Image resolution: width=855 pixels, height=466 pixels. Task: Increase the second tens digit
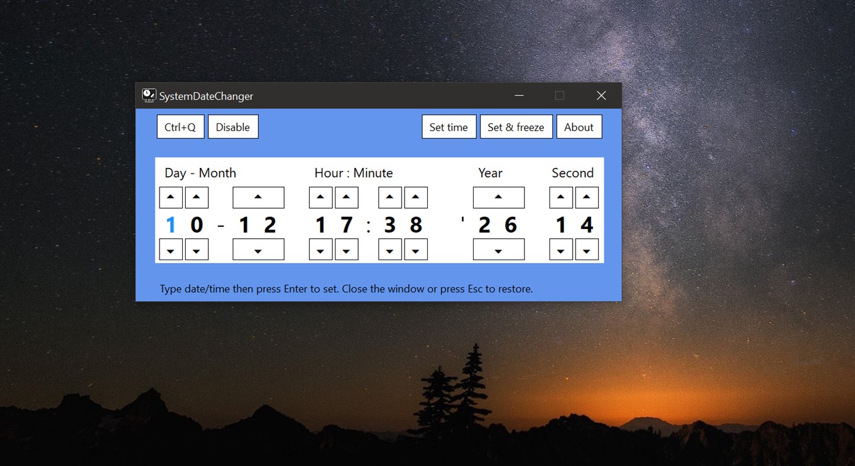click(561, 198)
